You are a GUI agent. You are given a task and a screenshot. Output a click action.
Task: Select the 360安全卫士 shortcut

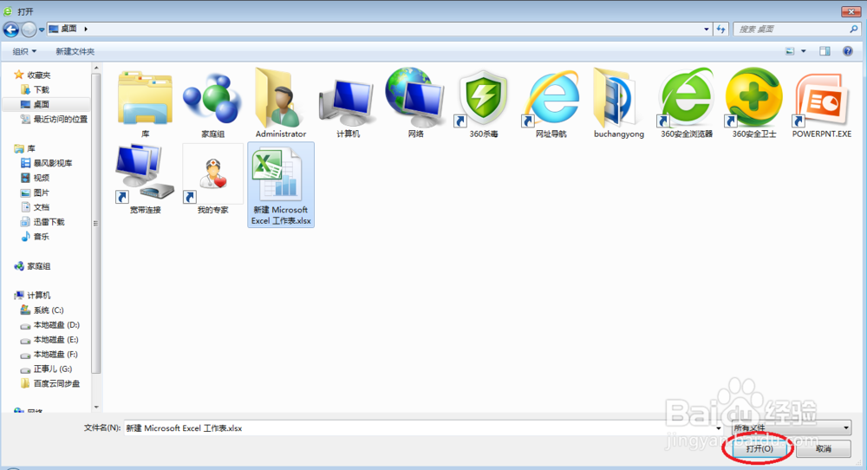coord(754,103)
